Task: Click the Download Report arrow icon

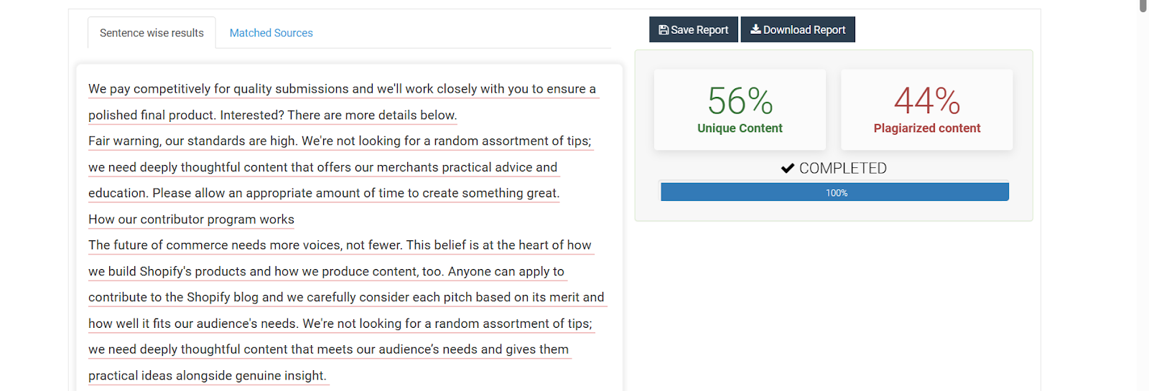Action: pyautogui.click(x=755, y=29)
